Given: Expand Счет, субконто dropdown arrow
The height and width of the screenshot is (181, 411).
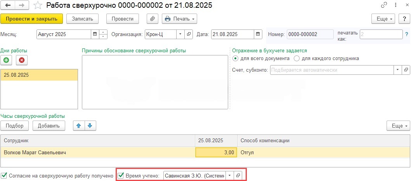Looking at the screenshot, I should [397, 70].
